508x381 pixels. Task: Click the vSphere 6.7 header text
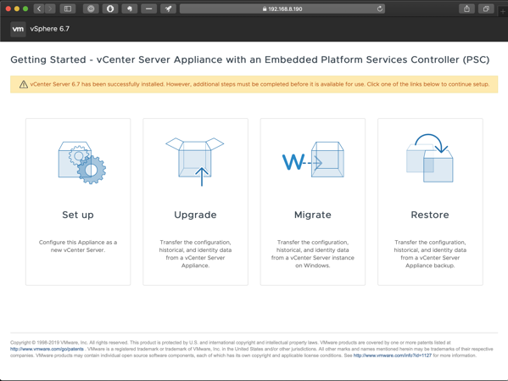(x=50, y=29)
